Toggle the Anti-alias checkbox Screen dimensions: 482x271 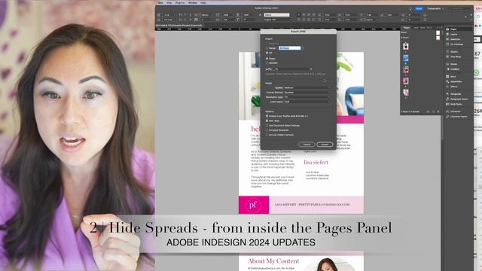coord(267,120)
